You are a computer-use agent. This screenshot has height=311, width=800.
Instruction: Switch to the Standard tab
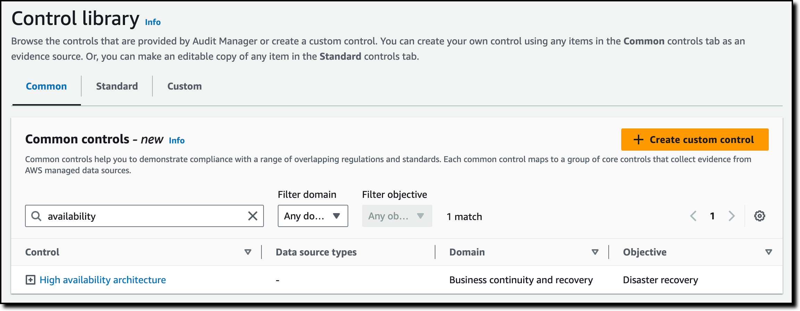(117, 86)
